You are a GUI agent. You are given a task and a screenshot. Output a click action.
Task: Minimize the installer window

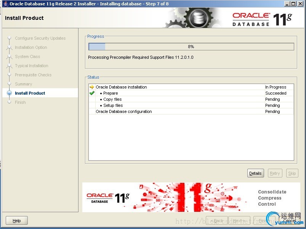[x=287, y=4]
